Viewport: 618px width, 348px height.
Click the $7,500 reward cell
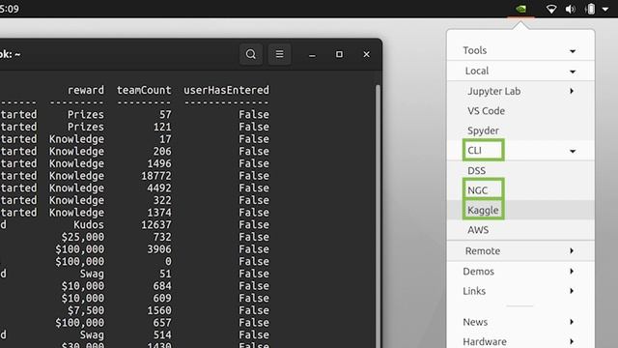click(x=86, y=310)
